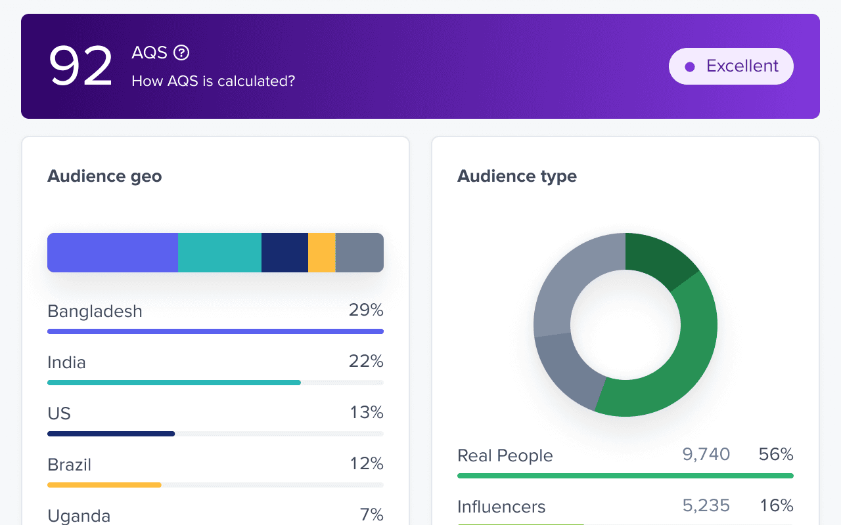Click the 13% value for US

(x=367, y=412)
